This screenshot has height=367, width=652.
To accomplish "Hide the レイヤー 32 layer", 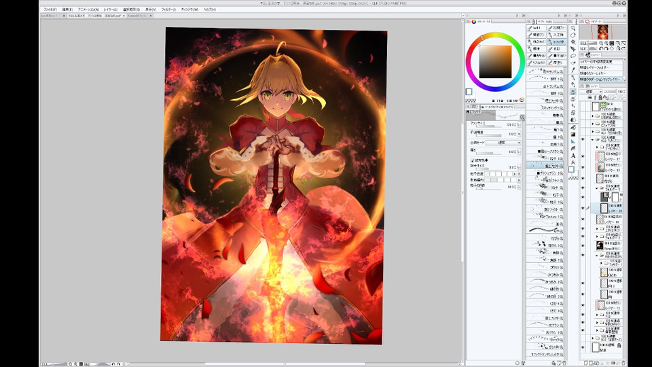I will [x=583, y=156].
